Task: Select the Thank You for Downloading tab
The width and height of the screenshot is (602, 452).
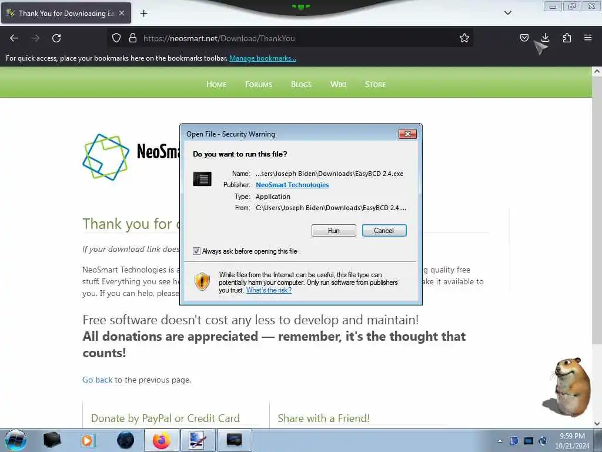Action: tap(66, 13)
